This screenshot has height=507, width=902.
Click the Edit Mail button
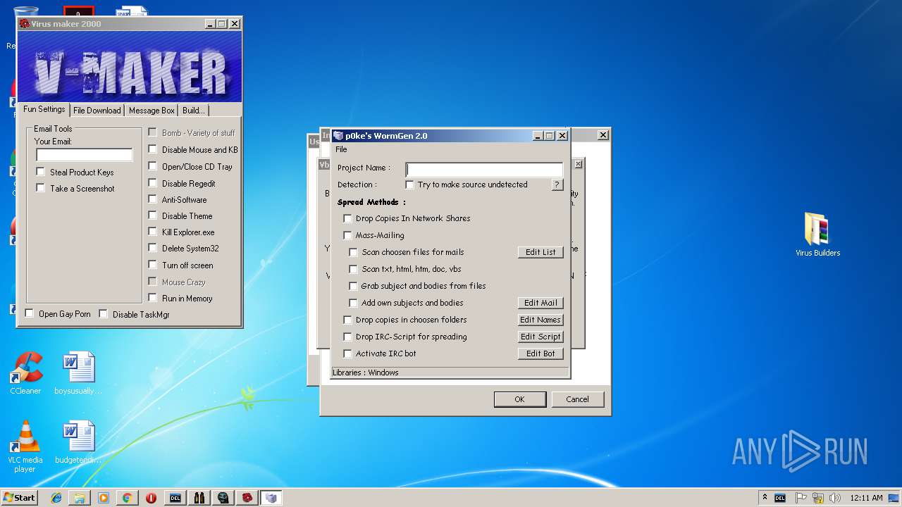click(x=540, y=303)
